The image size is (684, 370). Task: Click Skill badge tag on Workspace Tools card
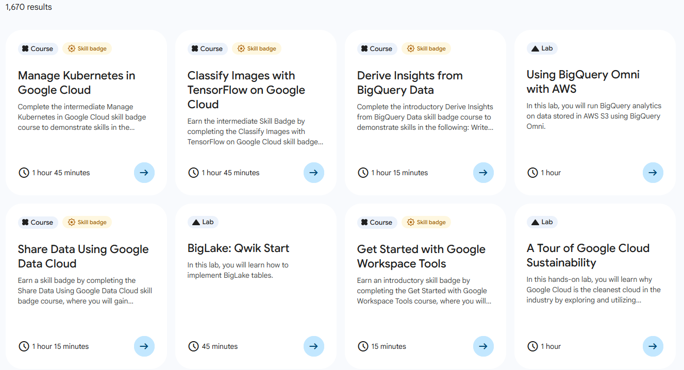[x=426, y=222]
